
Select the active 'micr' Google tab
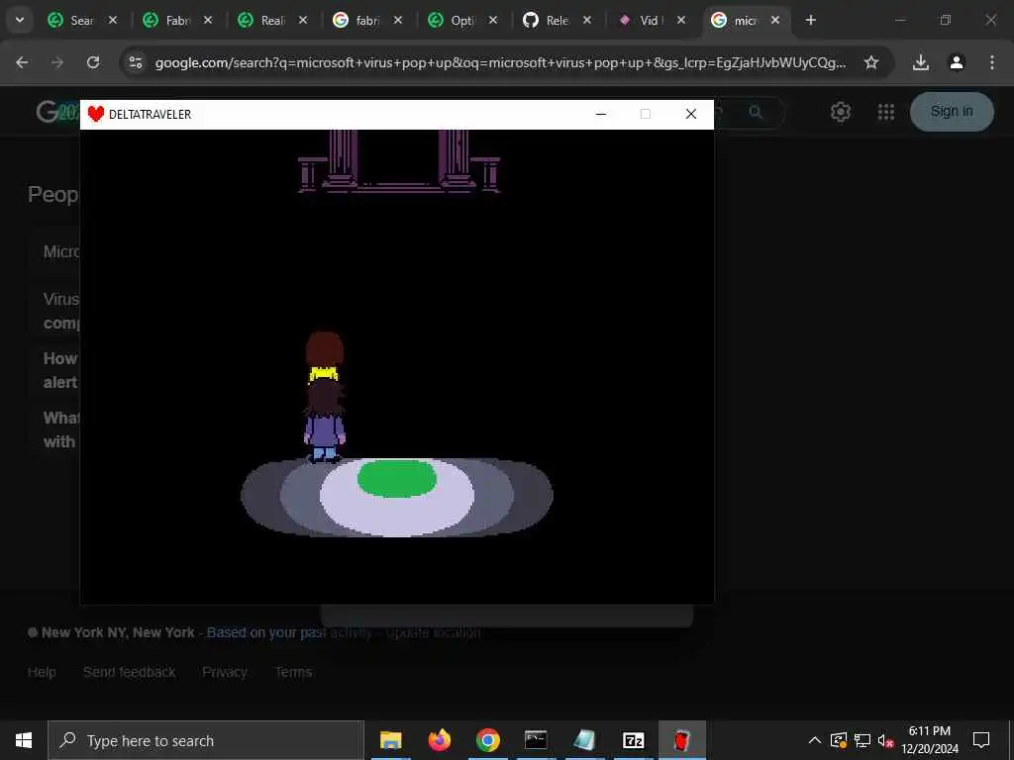click(x=737, y=20)
